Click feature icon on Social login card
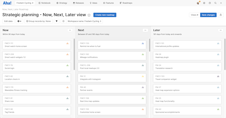The image size is (226, 118). (x=68, y=65)
